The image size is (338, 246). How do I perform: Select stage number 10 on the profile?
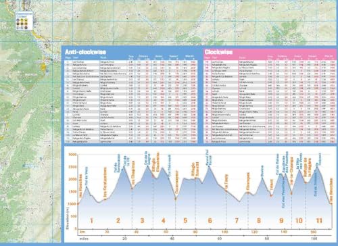[299, 220]
